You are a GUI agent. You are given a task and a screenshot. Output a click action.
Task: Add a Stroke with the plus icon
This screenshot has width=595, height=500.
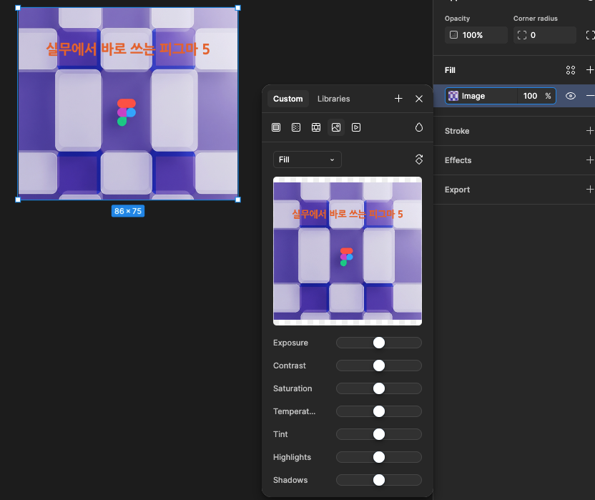[x=590, y=131]
